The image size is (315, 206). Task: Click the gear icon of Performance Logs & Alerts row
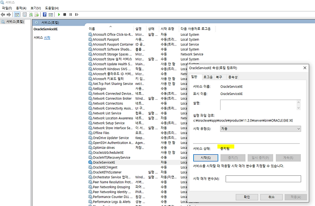coord(90,201)
